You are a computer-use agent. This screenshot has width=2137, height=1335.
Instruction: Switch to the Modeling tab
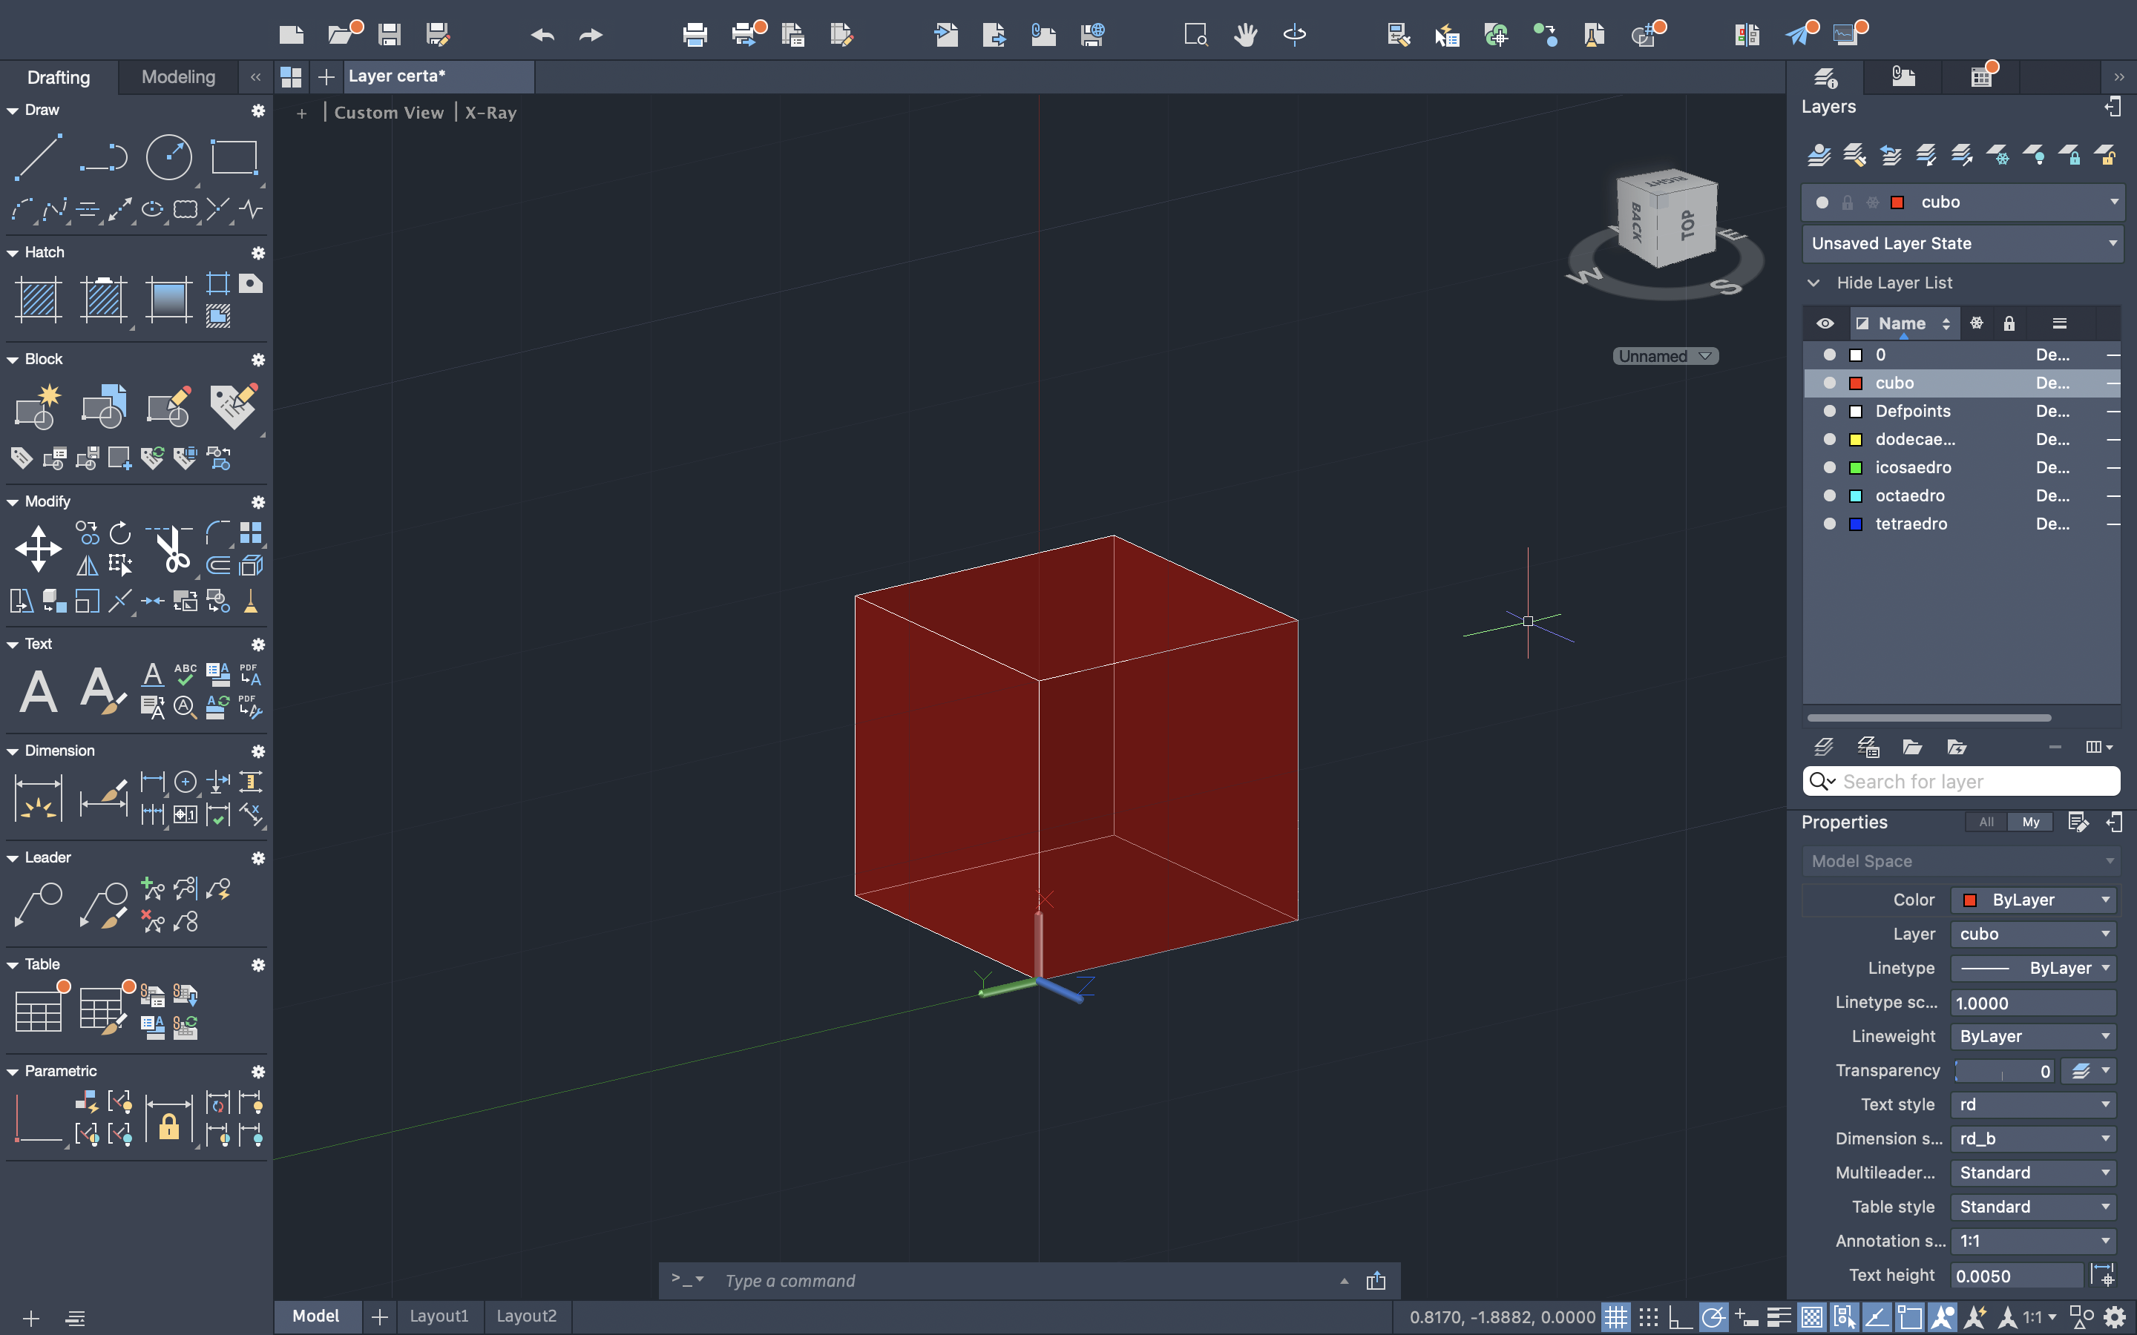[177, 77]
